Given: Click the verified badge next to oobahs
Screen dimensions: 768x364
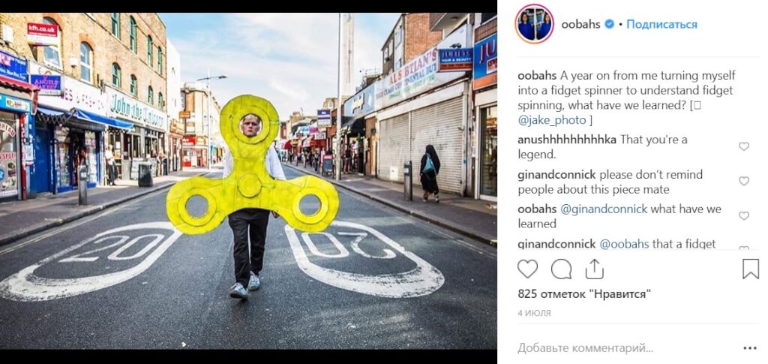Looking at the screenshot, I should tap(609, 24).
